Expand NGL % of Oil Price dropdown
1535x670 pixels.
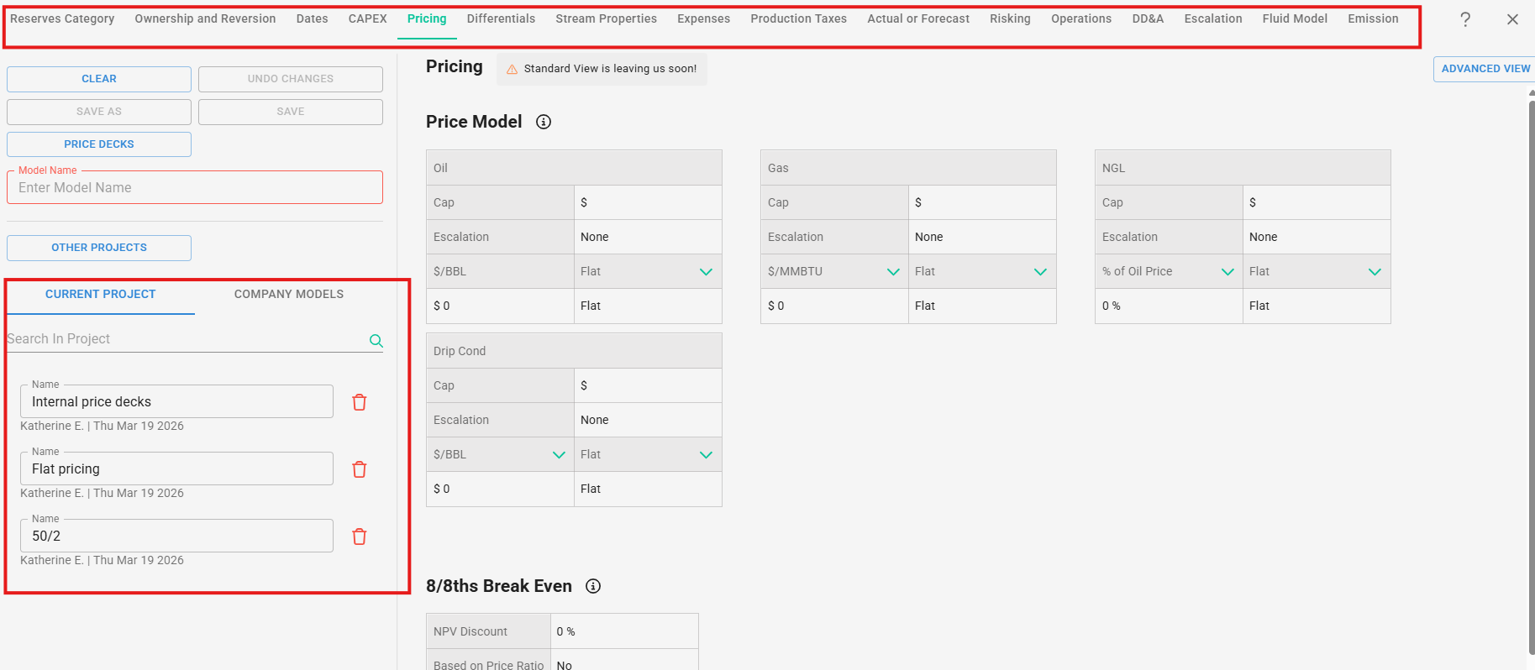1227,271
